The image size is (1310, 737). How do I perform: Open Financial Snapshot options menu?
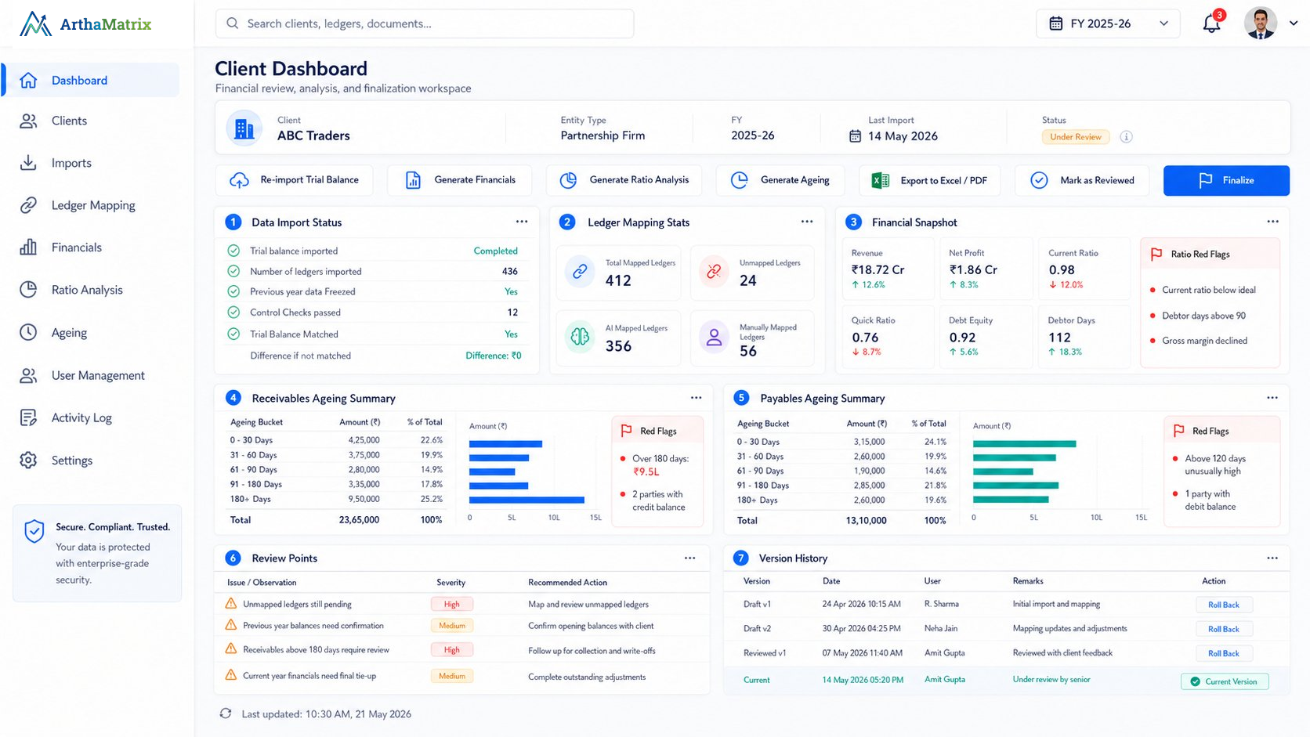point(1273,222)
